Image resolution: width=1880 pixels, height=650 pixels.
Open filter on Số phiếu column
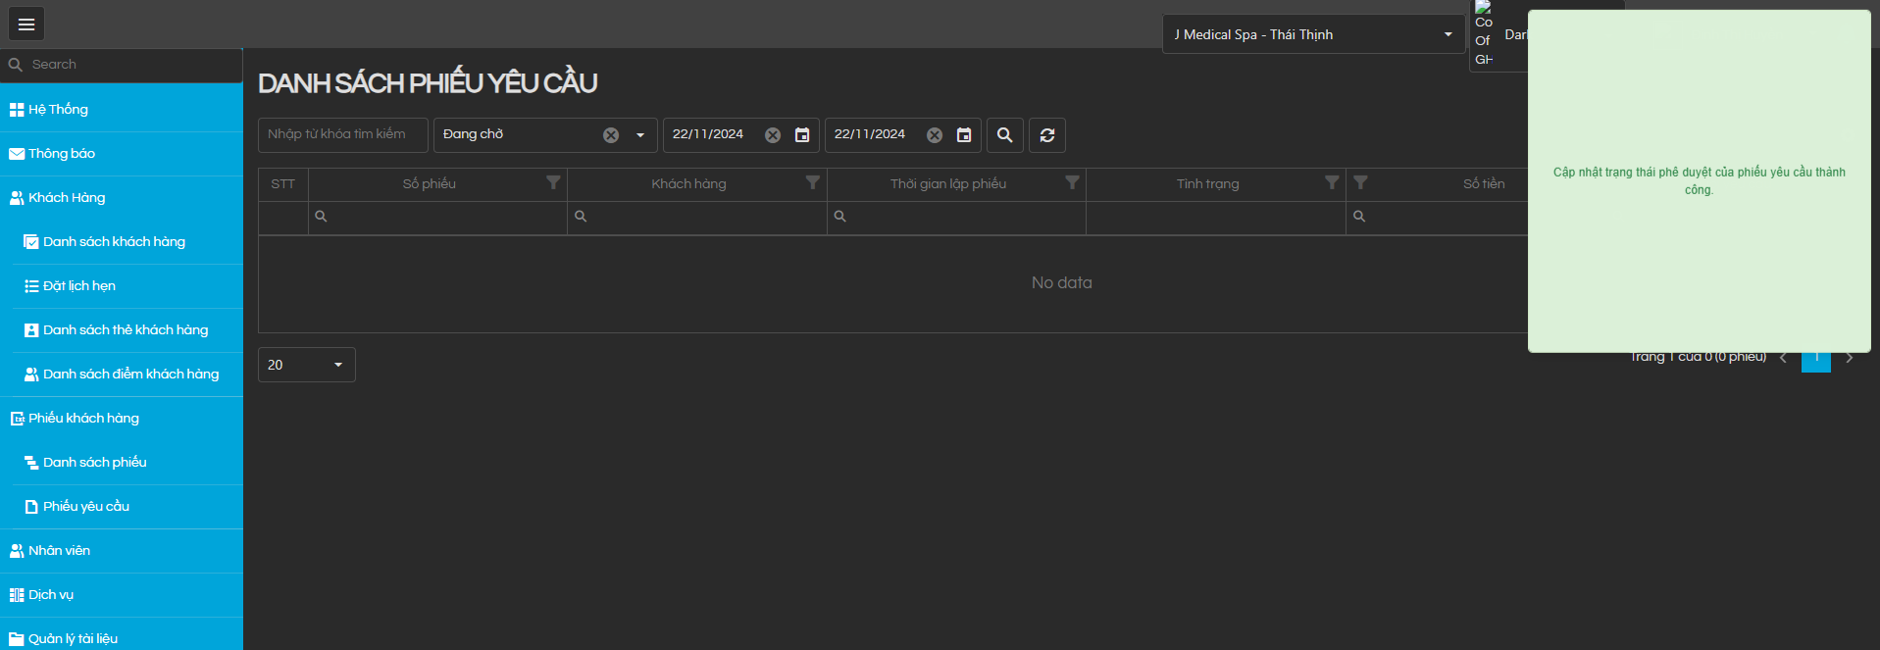pos(553,183)
